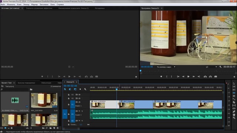Viewport: 237px width, 133px height.
Task: Select the Ripple Edit tool
Action: click(x=234, y=93)
